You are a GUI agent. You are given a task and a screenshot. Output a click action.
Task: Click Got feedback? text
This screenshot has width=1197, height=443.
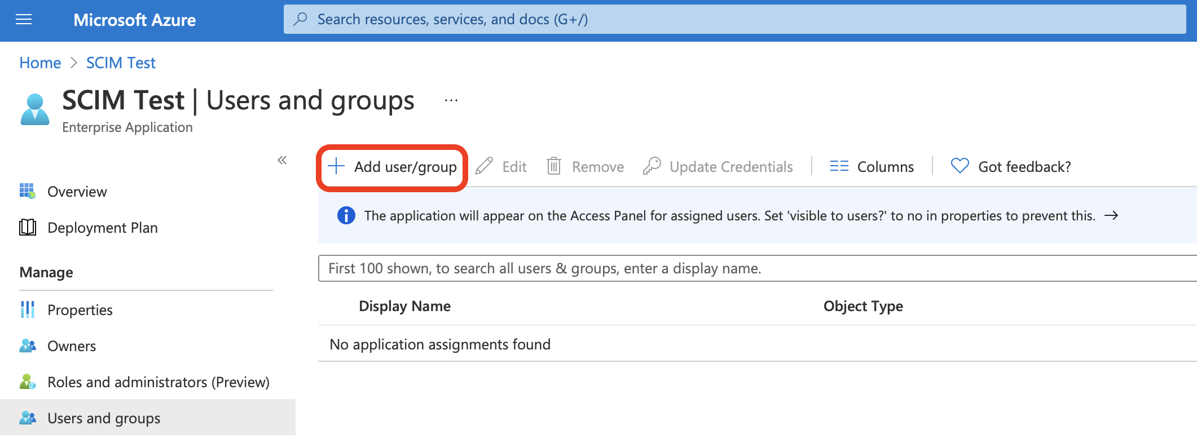pyautogui.click(x=1024, y=167)
